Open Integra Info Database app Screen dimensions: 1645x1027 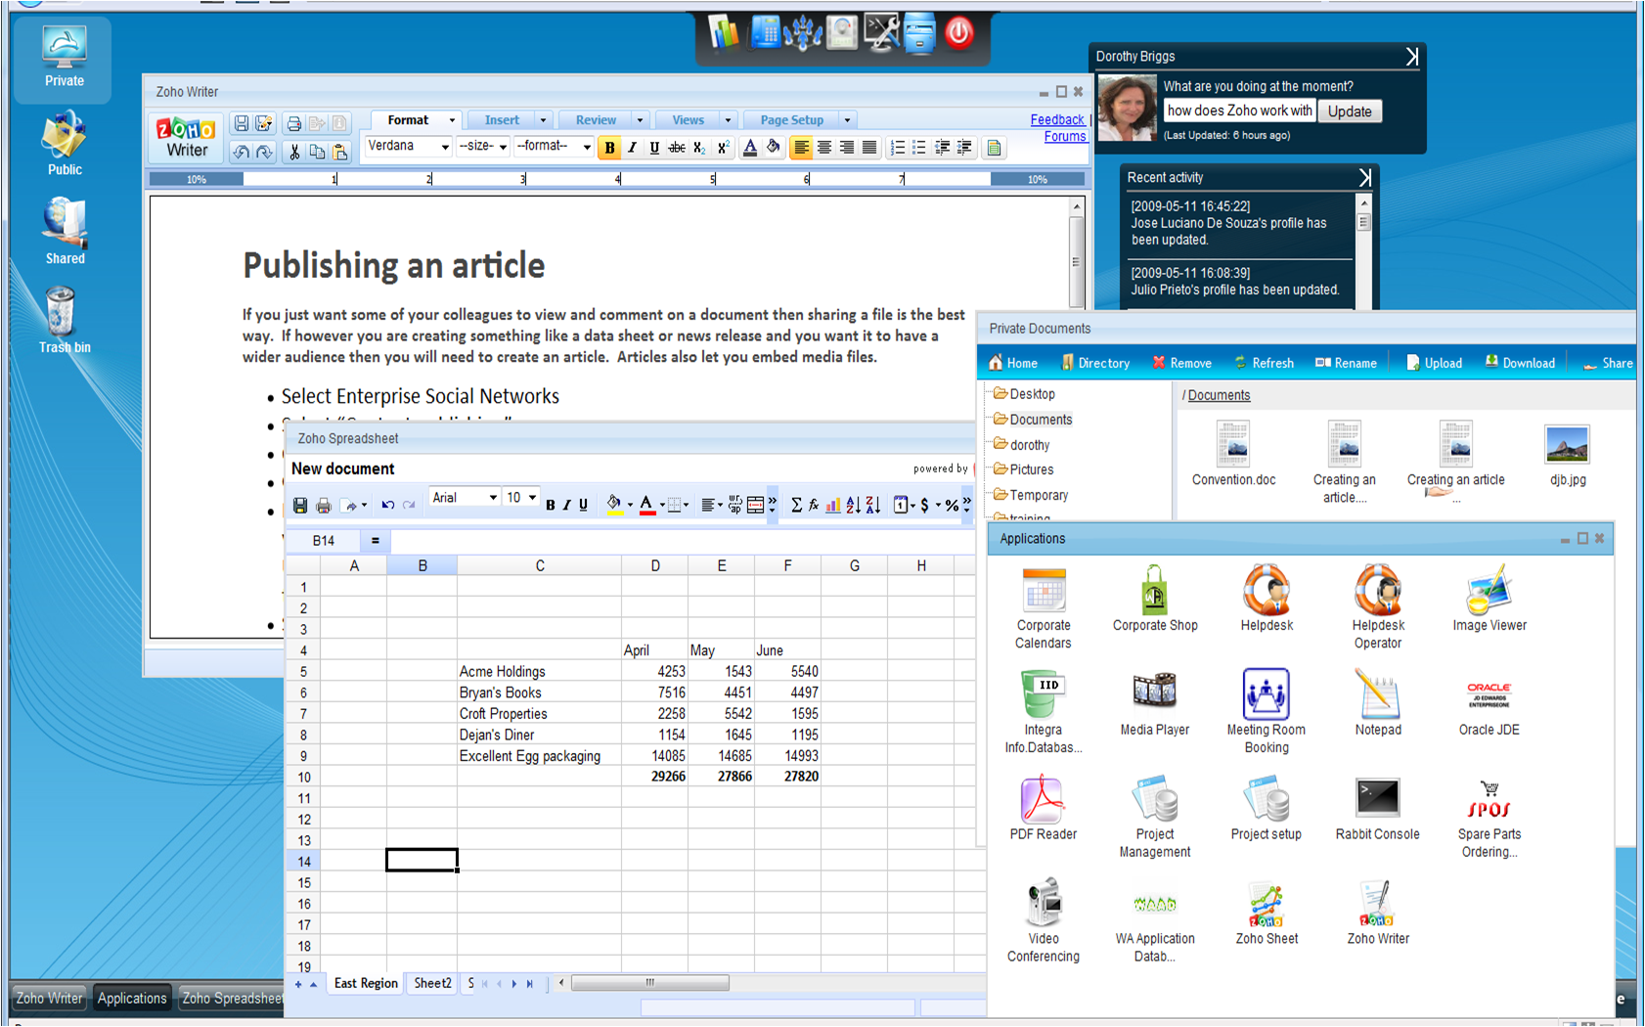pyautogui.click(x=1043, y=712)
